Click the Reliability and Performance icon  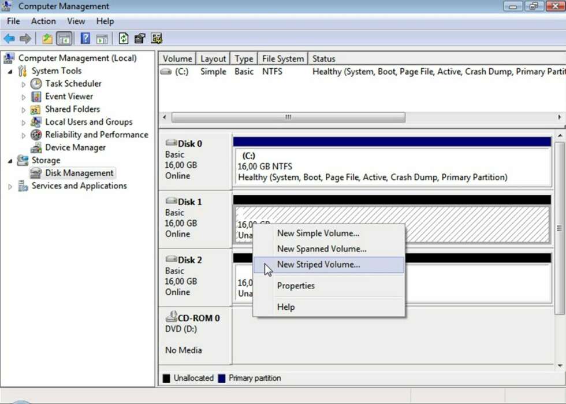(36, 135)
